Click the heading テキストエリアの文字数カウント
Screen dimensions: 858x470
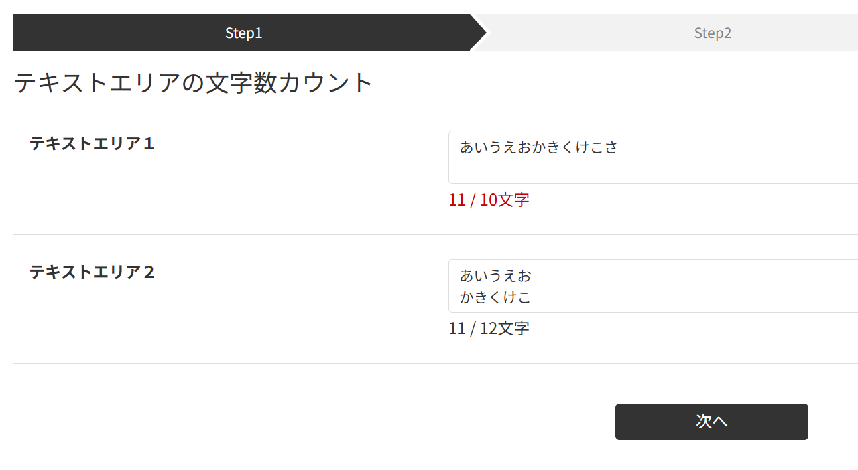(x=193, y=83)
